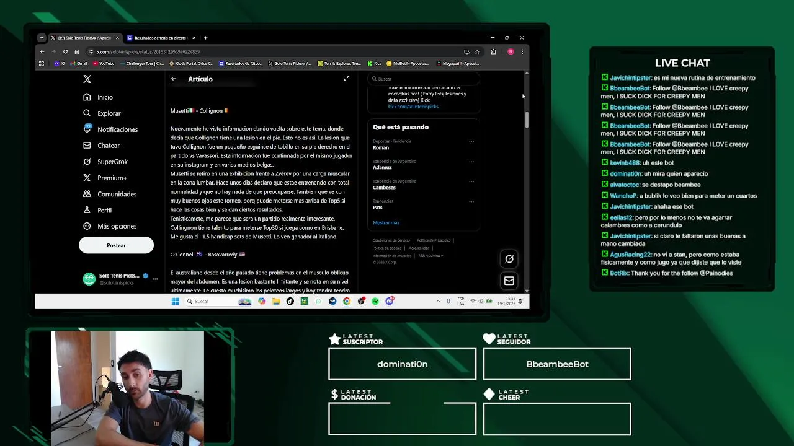794x446 pixels.
Task: Open Kick bookmark
Action: [x=374, y=63]
